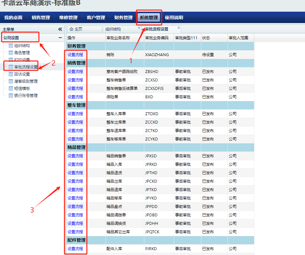Go to the 销售管理 navigation menu
This screenshot has width=305, height=255.
[41, 18]
